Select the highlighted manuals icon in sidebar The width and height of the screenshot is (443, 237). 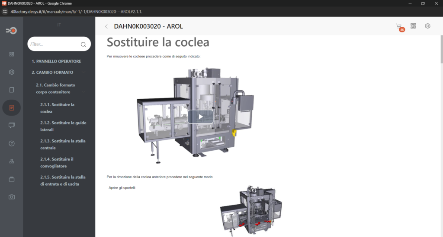click(12, 107)
